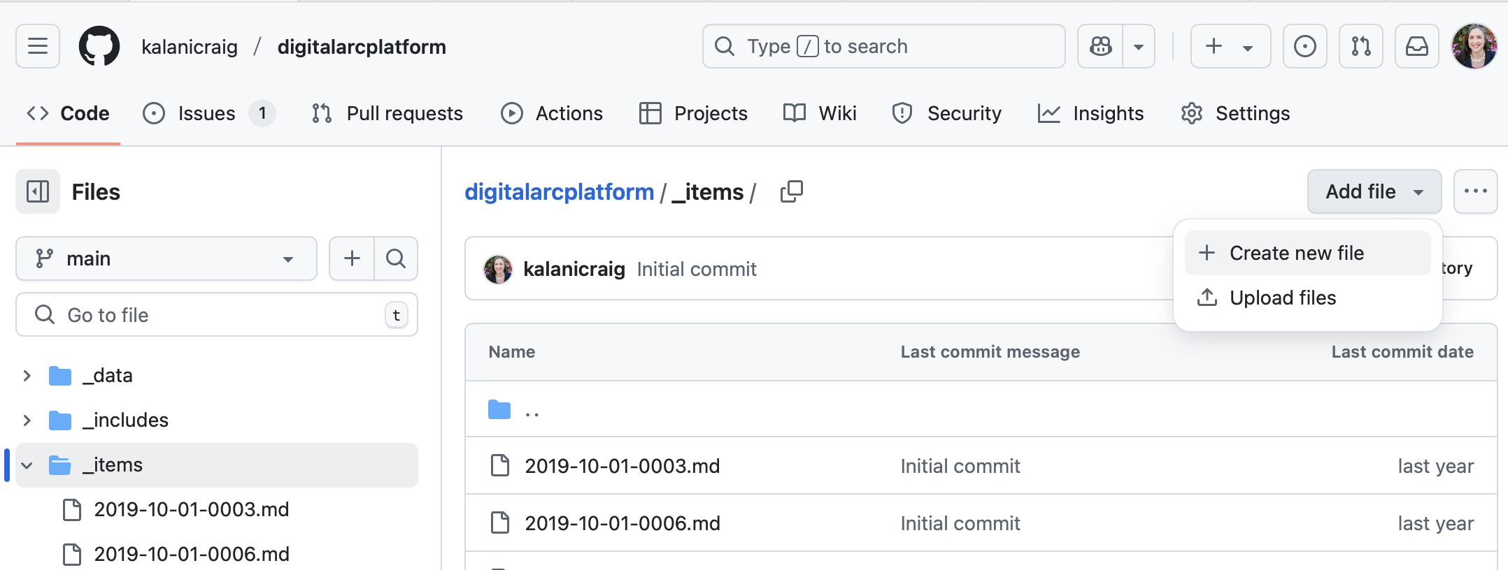
Task: Open the Pull requests tab
Action: coord(387,113)
